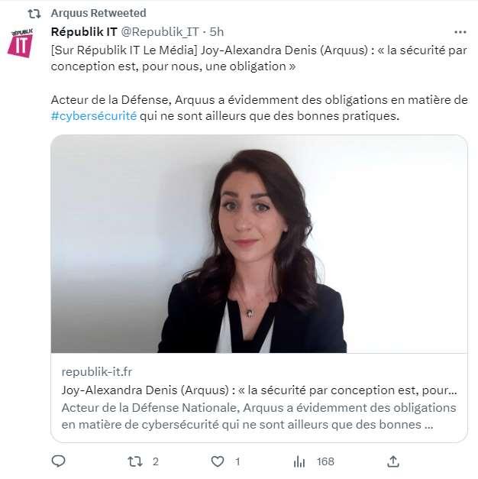The image size is (478, 479).
Task: Open the @Republik_IT handle
Action: [160, 32]
